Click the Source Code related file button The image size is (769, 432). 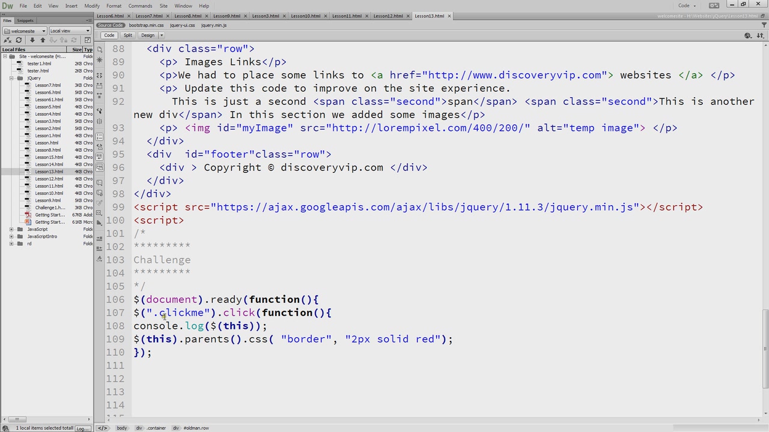pyautogui.click(x=110, y=25)
